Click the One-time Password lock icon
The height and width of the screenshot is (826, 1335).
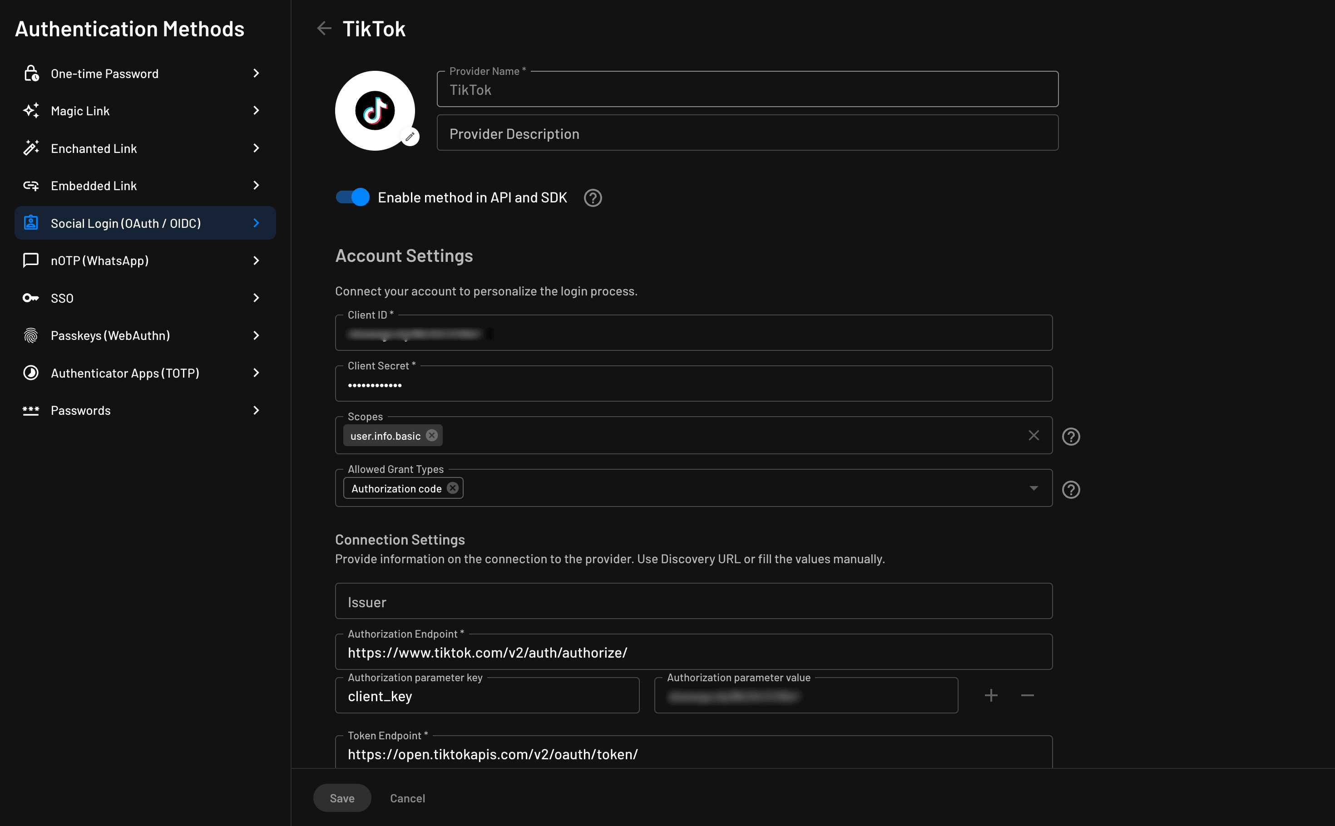coord(31,73)
